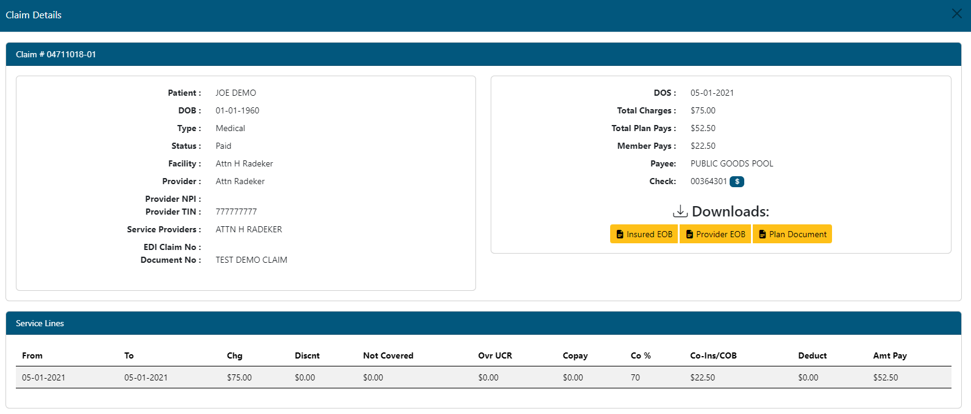
Task: Click the Status value Paid
Action: click(x=224, y=146)
